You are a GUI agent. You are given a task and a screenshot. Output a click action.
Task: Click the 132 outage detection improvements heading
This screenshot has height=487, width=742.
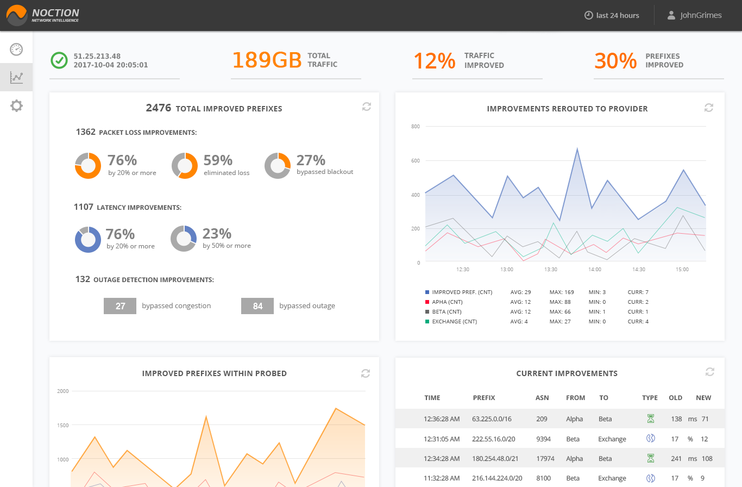pyautogui.click(x=144, y=279)
